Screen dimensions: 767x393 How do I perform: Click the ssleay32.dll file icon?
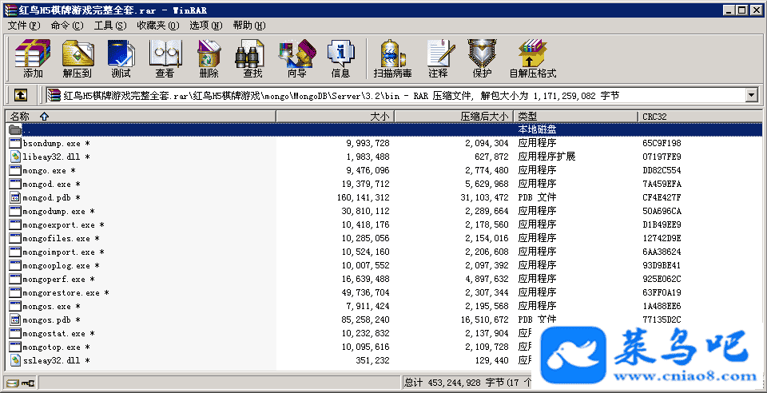[x=15, y=361]
